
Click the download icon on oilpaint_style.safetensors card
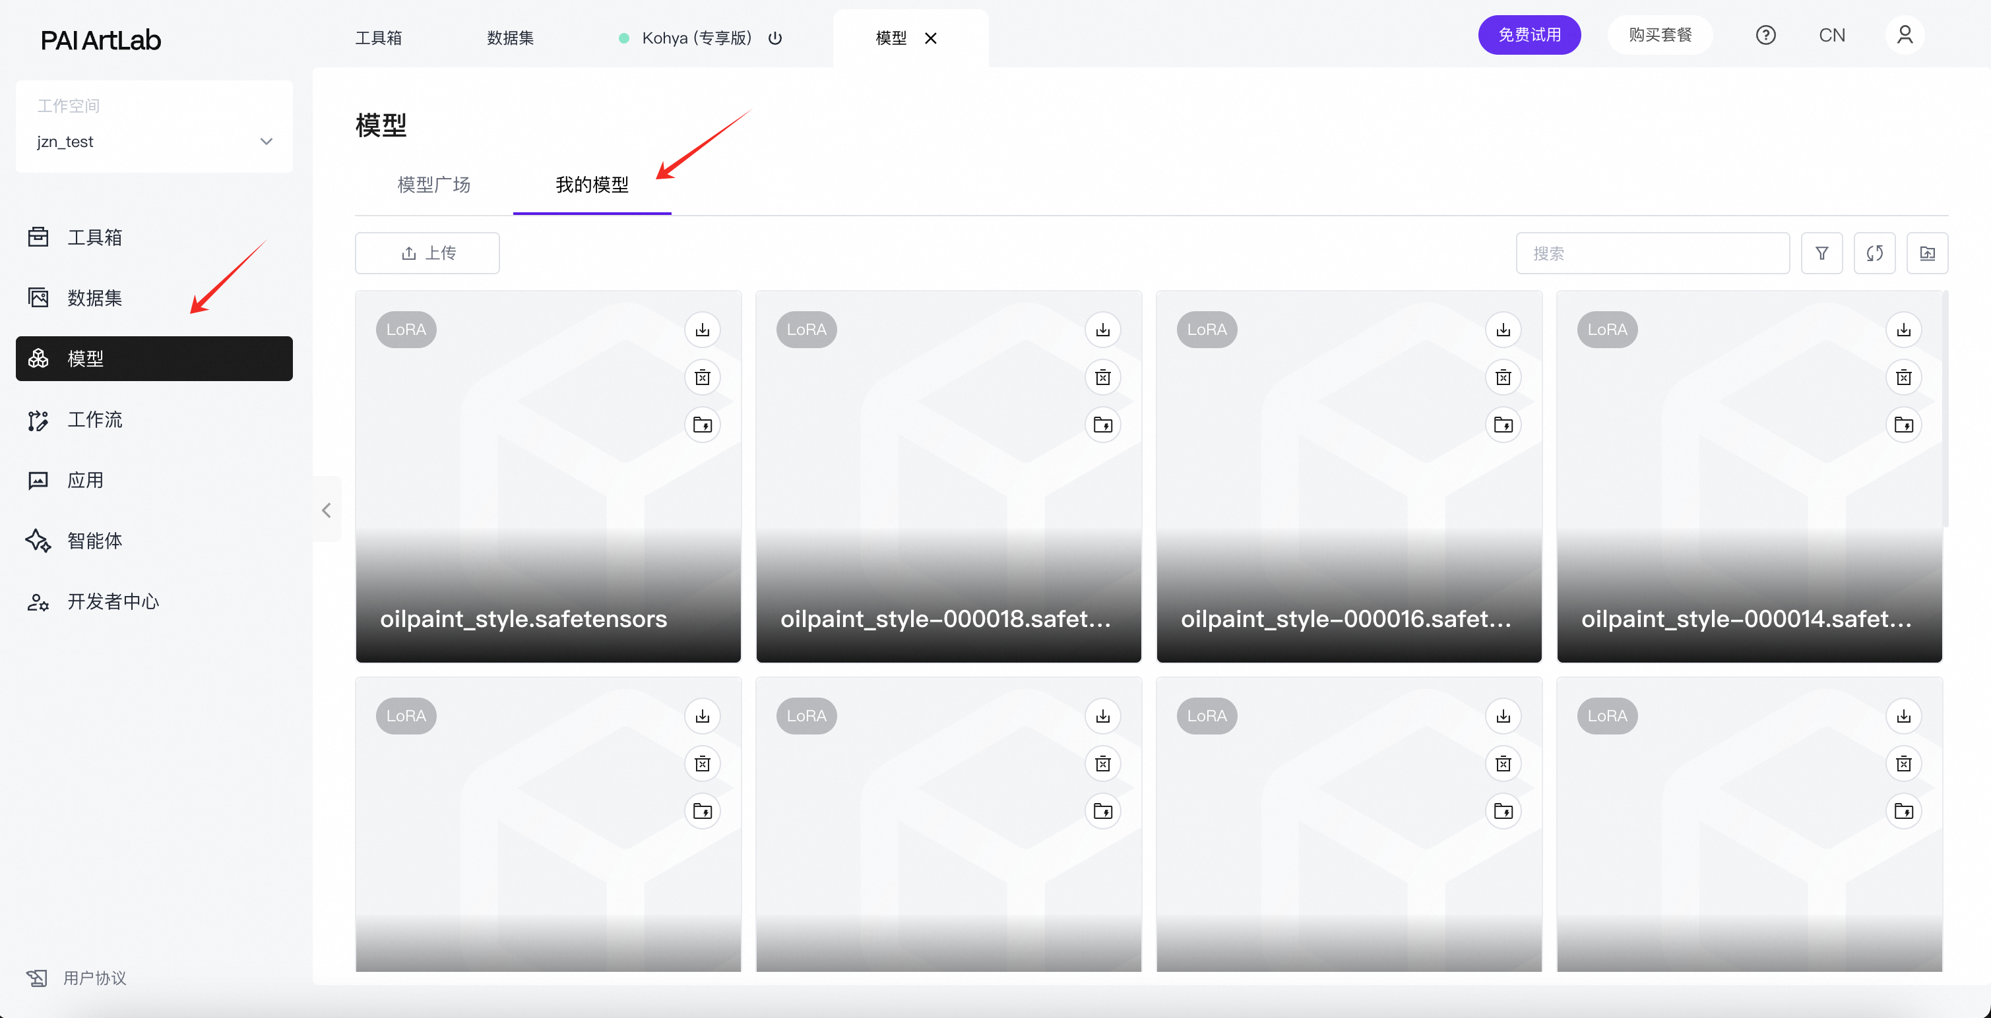tap(702, 330)
